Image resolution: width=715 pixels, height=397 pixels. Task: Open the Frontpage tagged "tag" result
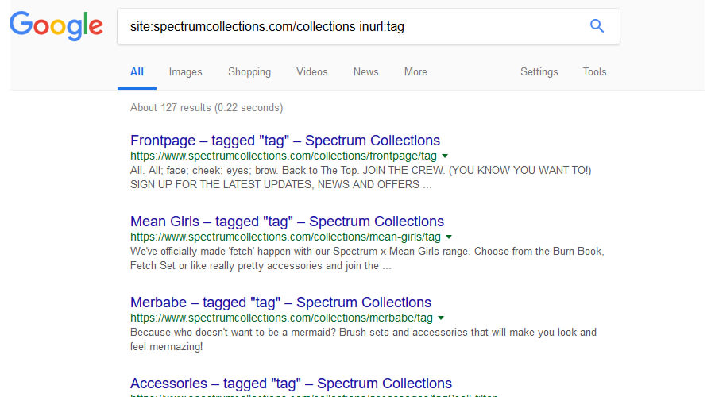point(285,141)
